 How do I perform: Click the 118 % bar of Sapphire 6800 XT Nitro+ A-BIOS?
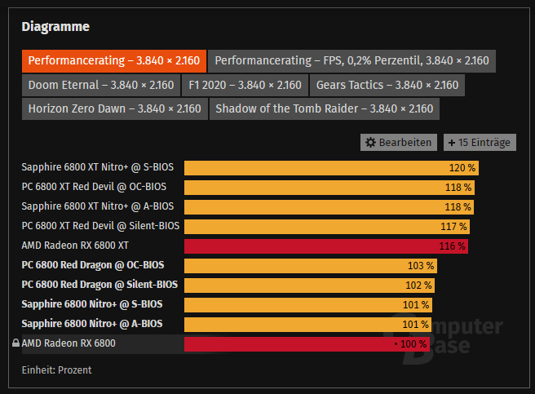point(329,207)
